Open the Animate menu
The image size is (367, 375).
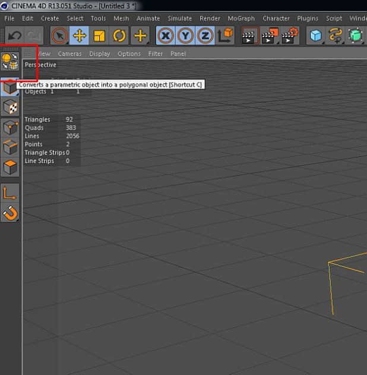148,18
